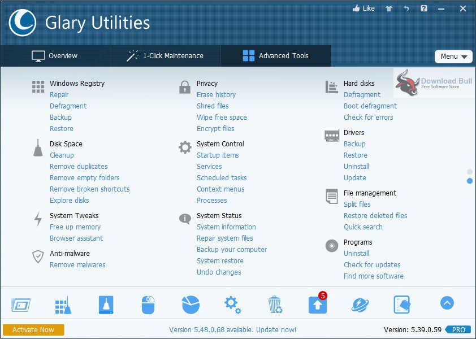The width and height of the screenshot is (476, 339).
Task: Click the System Control gear icon
Action: pyautogui.click(x=185, y=147)
